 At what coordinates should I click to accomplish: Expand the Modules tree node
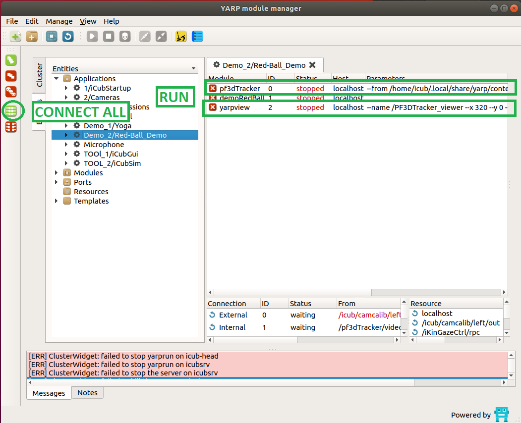(57, 173)
